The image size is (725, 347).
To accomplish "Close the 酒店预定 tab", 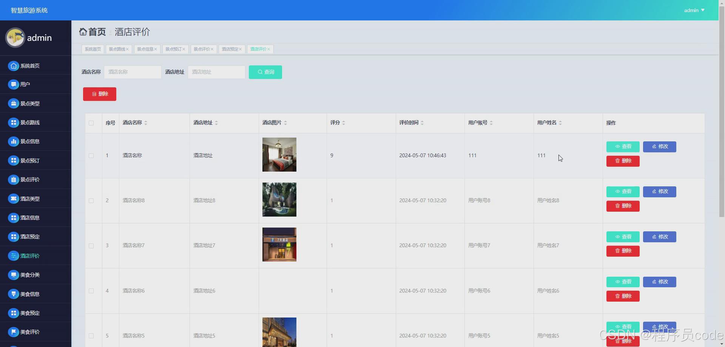I will pyautogui.click(x=240, y=49).
